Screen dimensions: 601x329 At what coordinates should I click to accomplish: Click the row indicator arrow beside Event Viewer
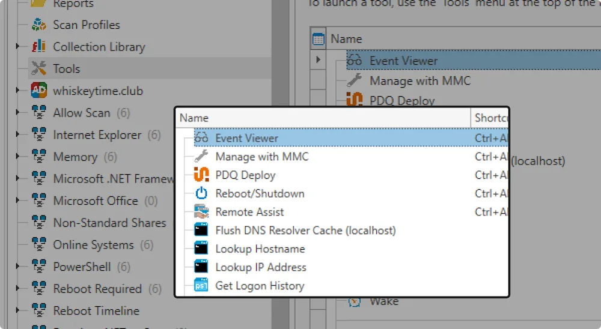click(318, 60)
